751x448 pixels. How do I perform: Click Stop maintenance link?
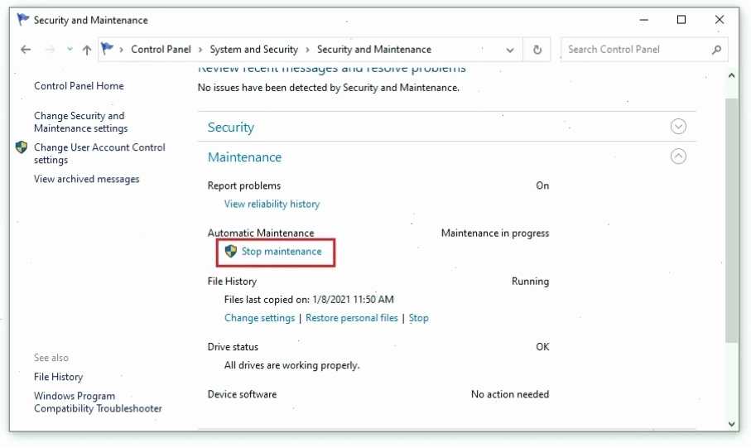click(282, 252)
